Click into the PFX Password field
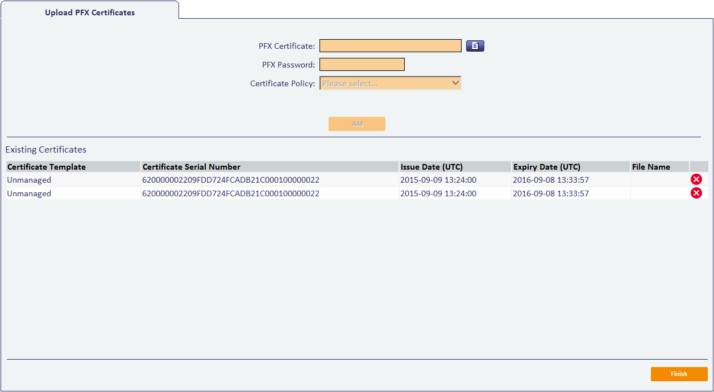Screen dimensions: 714x392 click(x=362, y=65)
